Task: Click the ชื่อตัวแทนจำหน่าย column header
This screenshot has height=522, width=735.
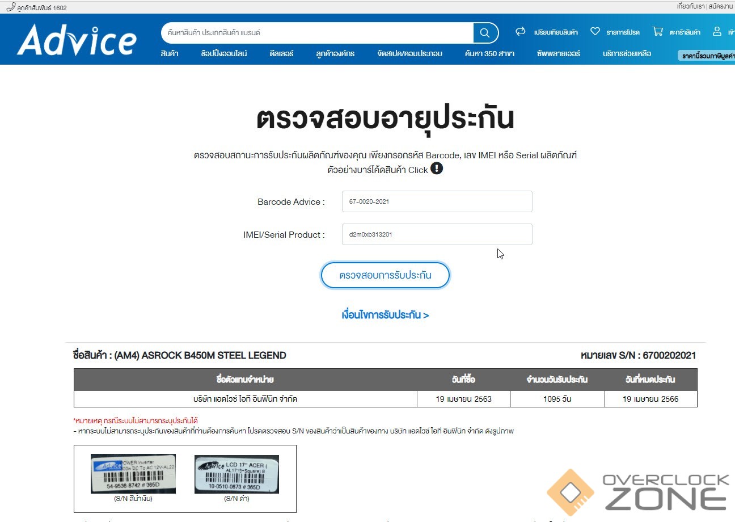Action: pos(246,380)
